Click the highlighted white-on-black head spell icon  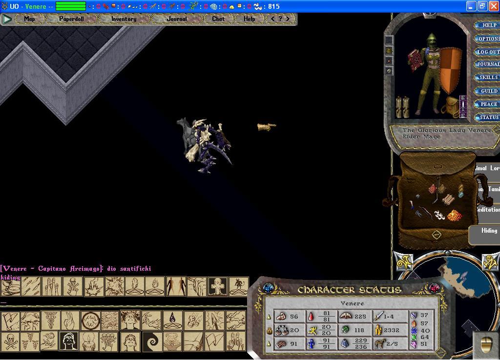(x=69, y=341)
